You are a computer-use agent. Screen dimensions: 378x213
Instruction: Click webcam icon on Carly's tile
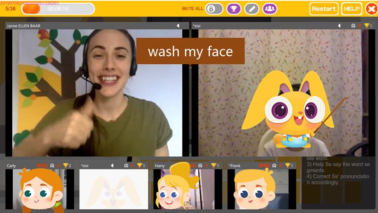click(52, 165)
